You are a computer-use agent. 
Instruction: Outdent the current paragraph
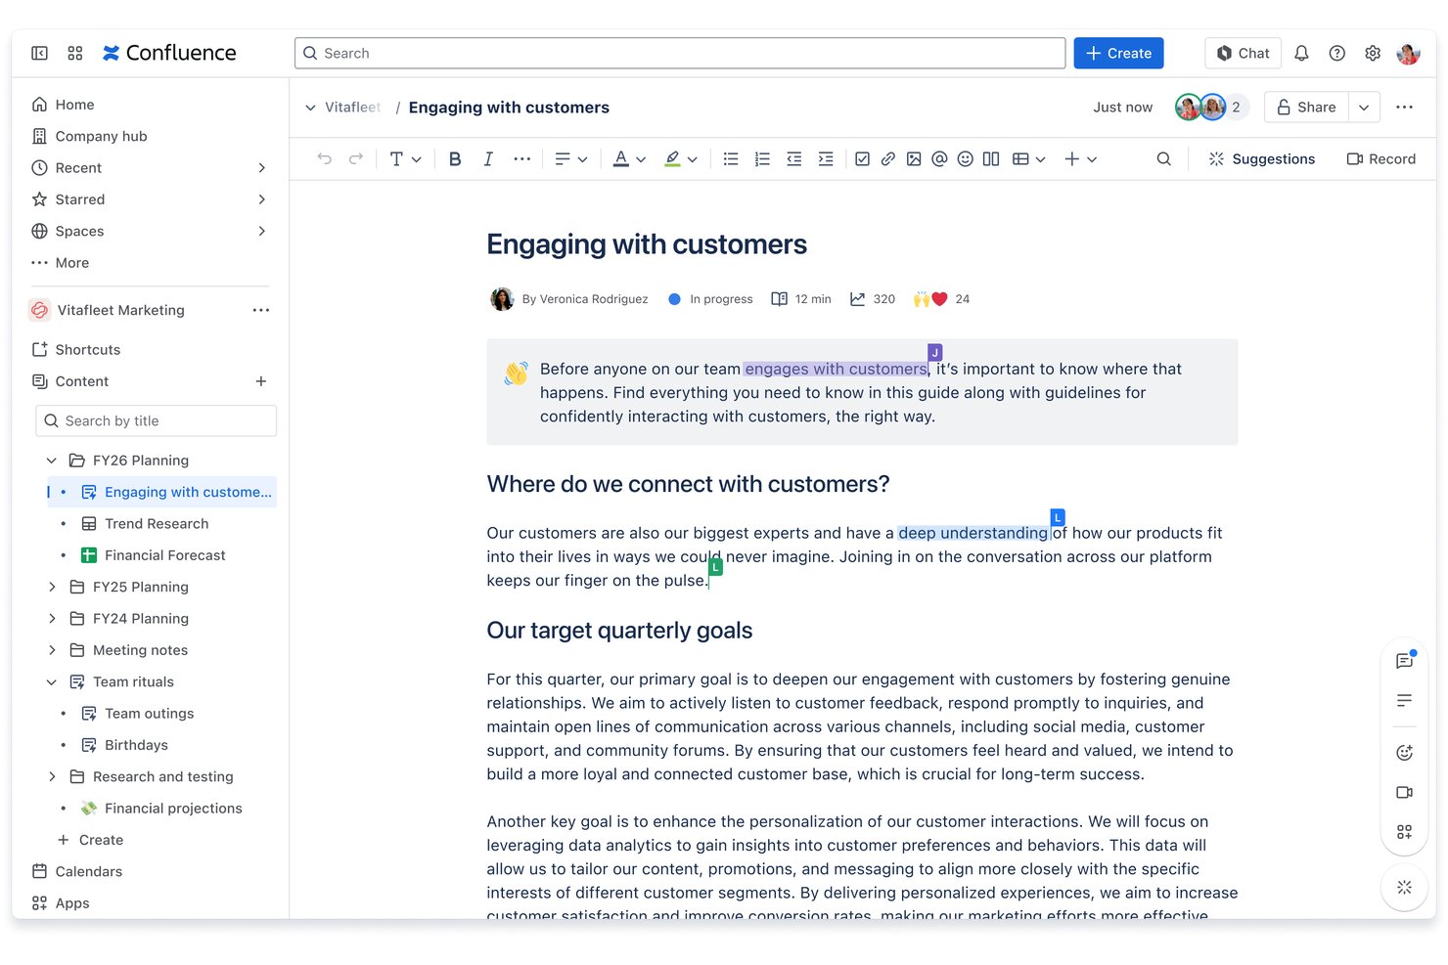[x=794, y=158]
